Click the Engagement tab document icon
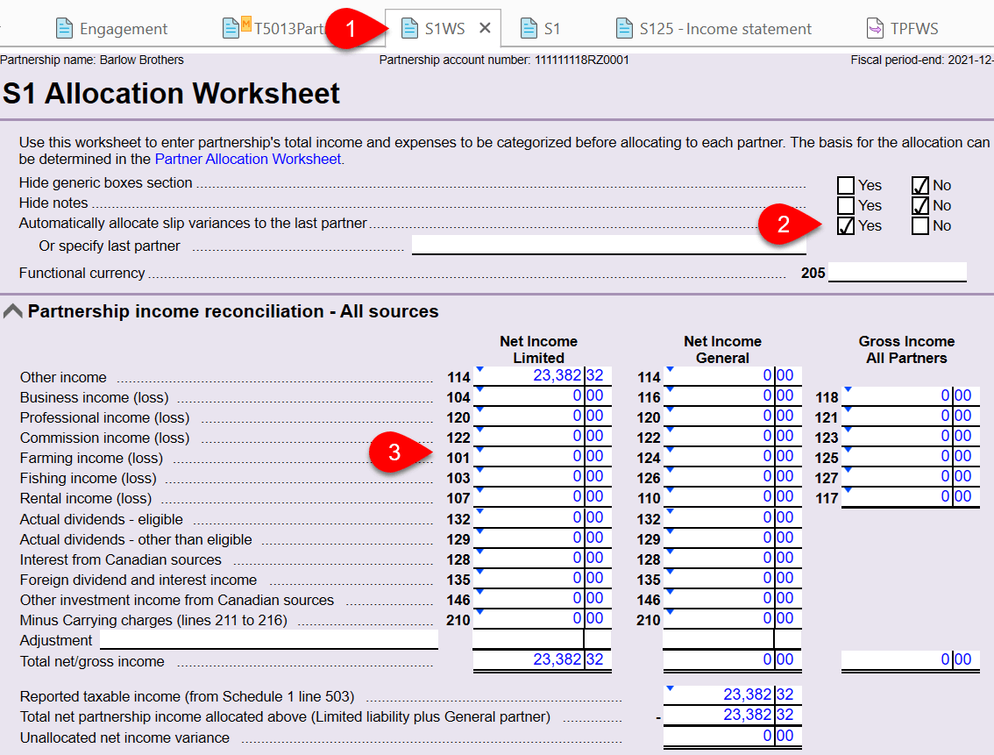994x755 pixels. point(64,29)
